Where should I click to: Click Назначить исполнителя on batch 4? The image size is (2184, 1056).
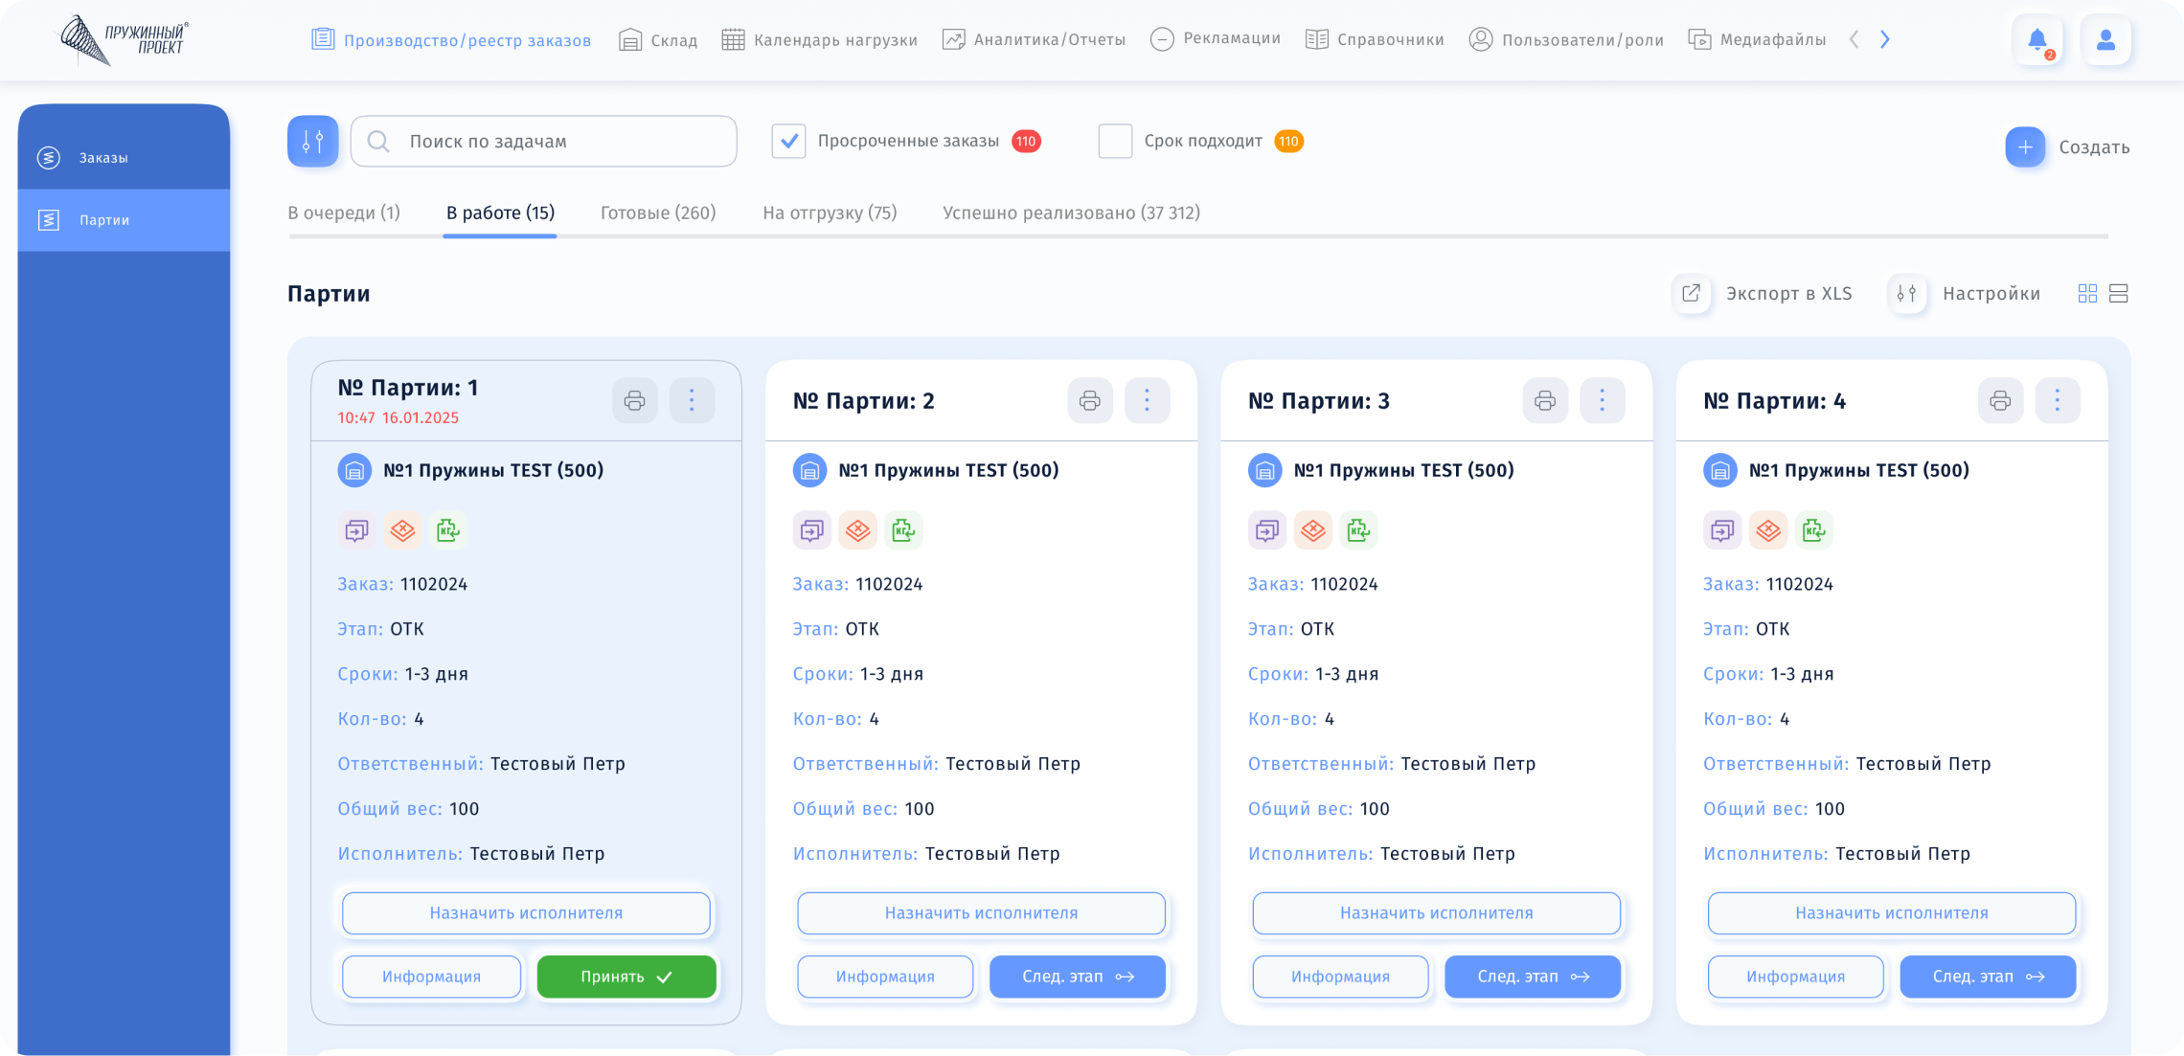tap(1892, 913)
